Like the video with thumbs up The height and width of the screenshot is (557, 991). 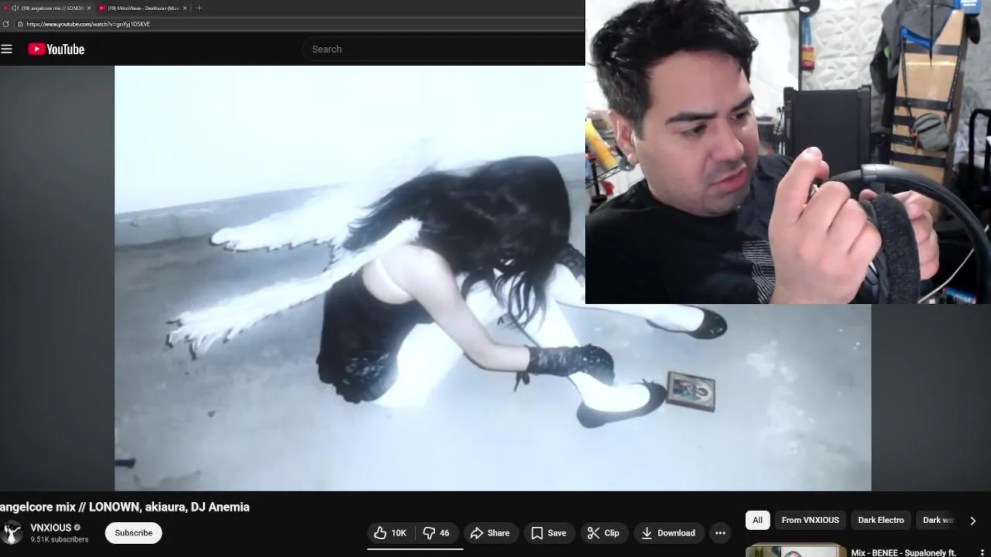(x=390, y=533)
